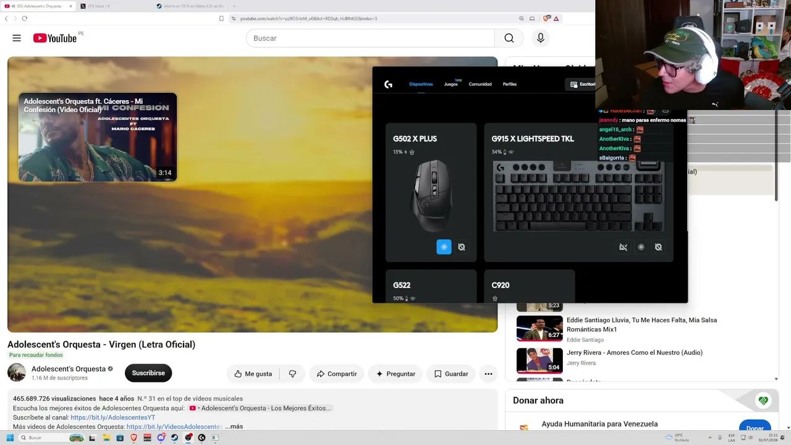
Task: Click the Suscribirse button
Action: tap(148, 373)
